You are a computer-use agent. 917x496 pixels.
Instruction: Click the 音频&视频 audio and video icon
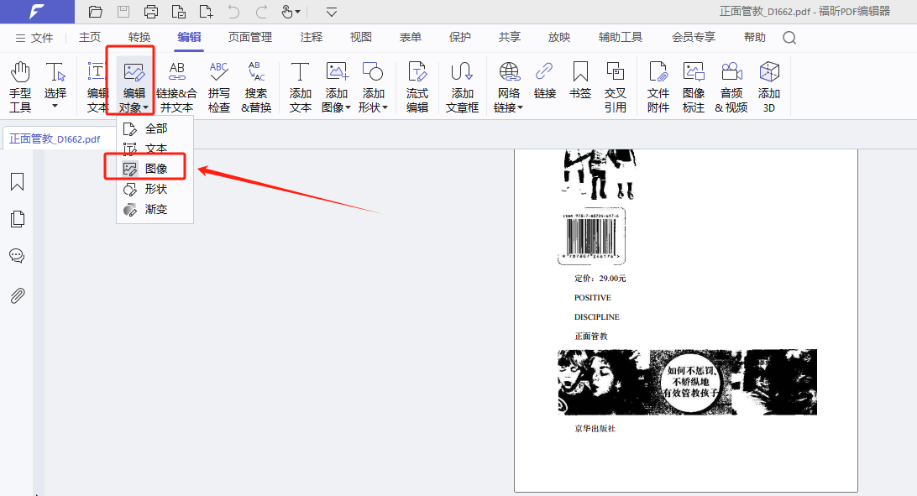pyautogui.click(x=731, y=86)
